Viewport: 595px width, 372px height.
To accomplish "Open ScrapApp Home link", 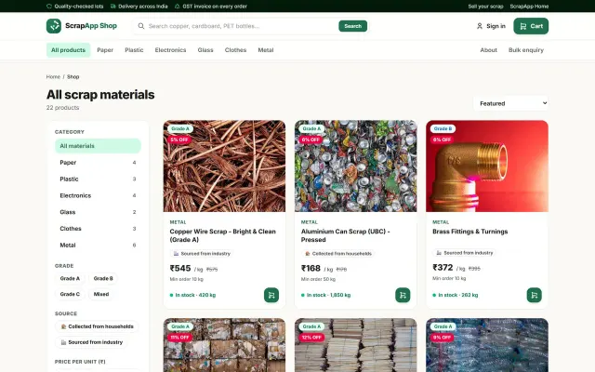I will pyautogui.click(x=529, y=7).
